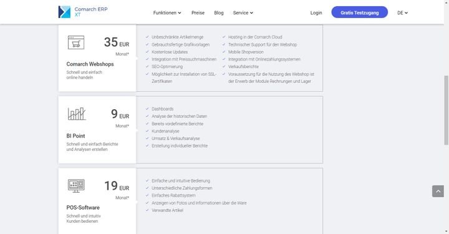This screenshot has width=449, height=234.
Task: Click 'Kundenanalyse' feature text
Action: 165,131
